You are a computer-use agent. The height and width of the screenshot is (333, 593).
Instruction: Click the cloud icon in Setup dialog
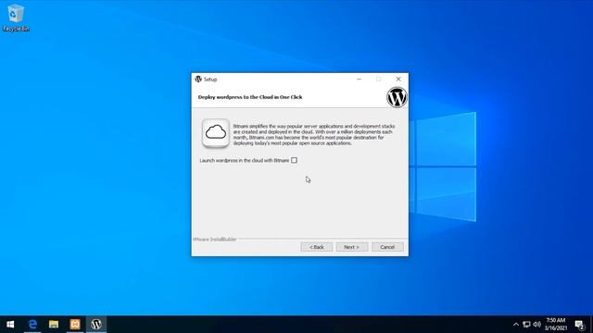click(216, 133)
